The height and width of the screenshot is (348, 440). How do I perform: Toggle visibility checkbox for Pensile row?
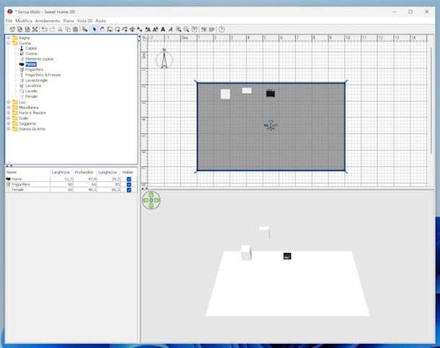tap(129, 189)
